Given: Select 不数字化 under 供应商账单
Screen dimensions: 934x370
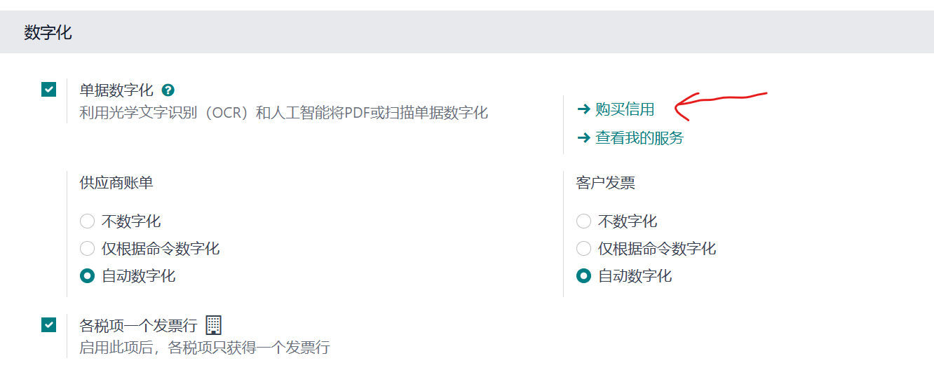Looking at the screenshot, I should (x=87, y=221).
